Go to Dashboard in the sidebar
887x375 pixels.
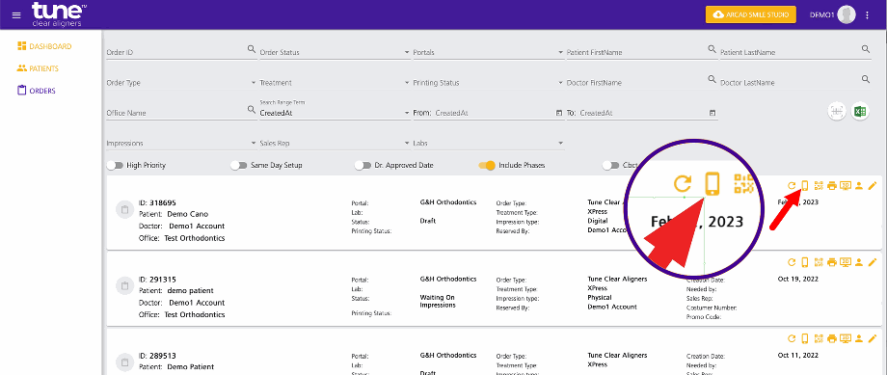(44, 46)
